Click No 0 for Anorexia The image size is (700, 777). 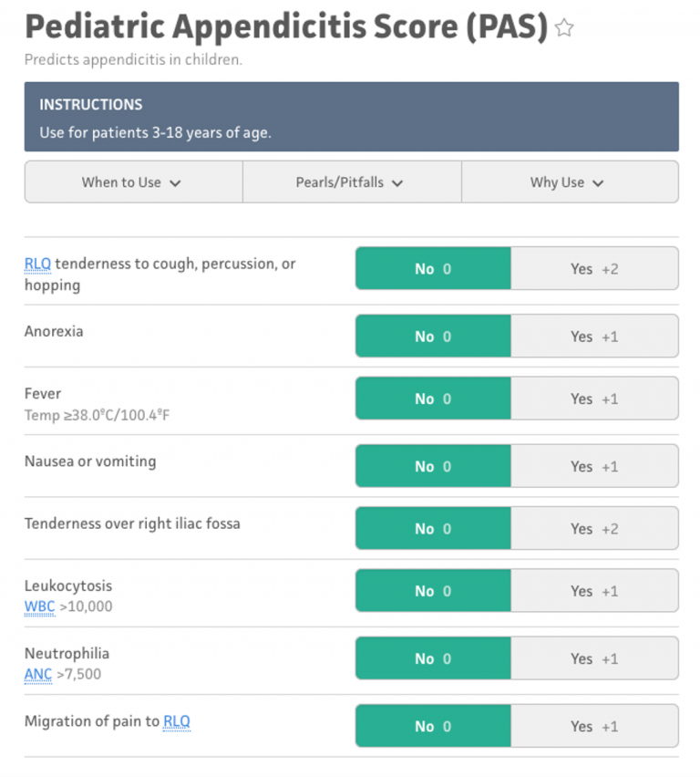433,337
